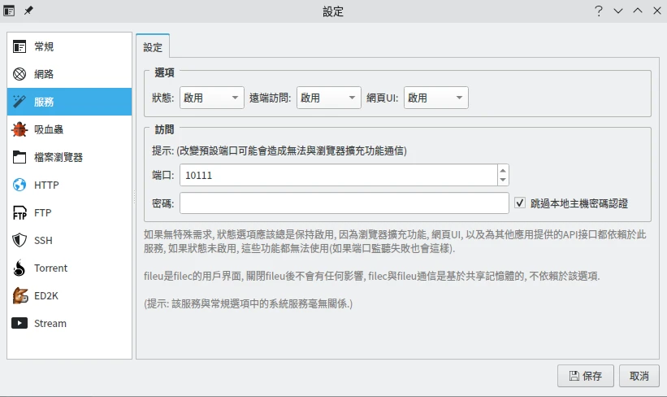Select ED2K label in sidebar
Viewport: 667px width, 397px height.
coord(46,295)
